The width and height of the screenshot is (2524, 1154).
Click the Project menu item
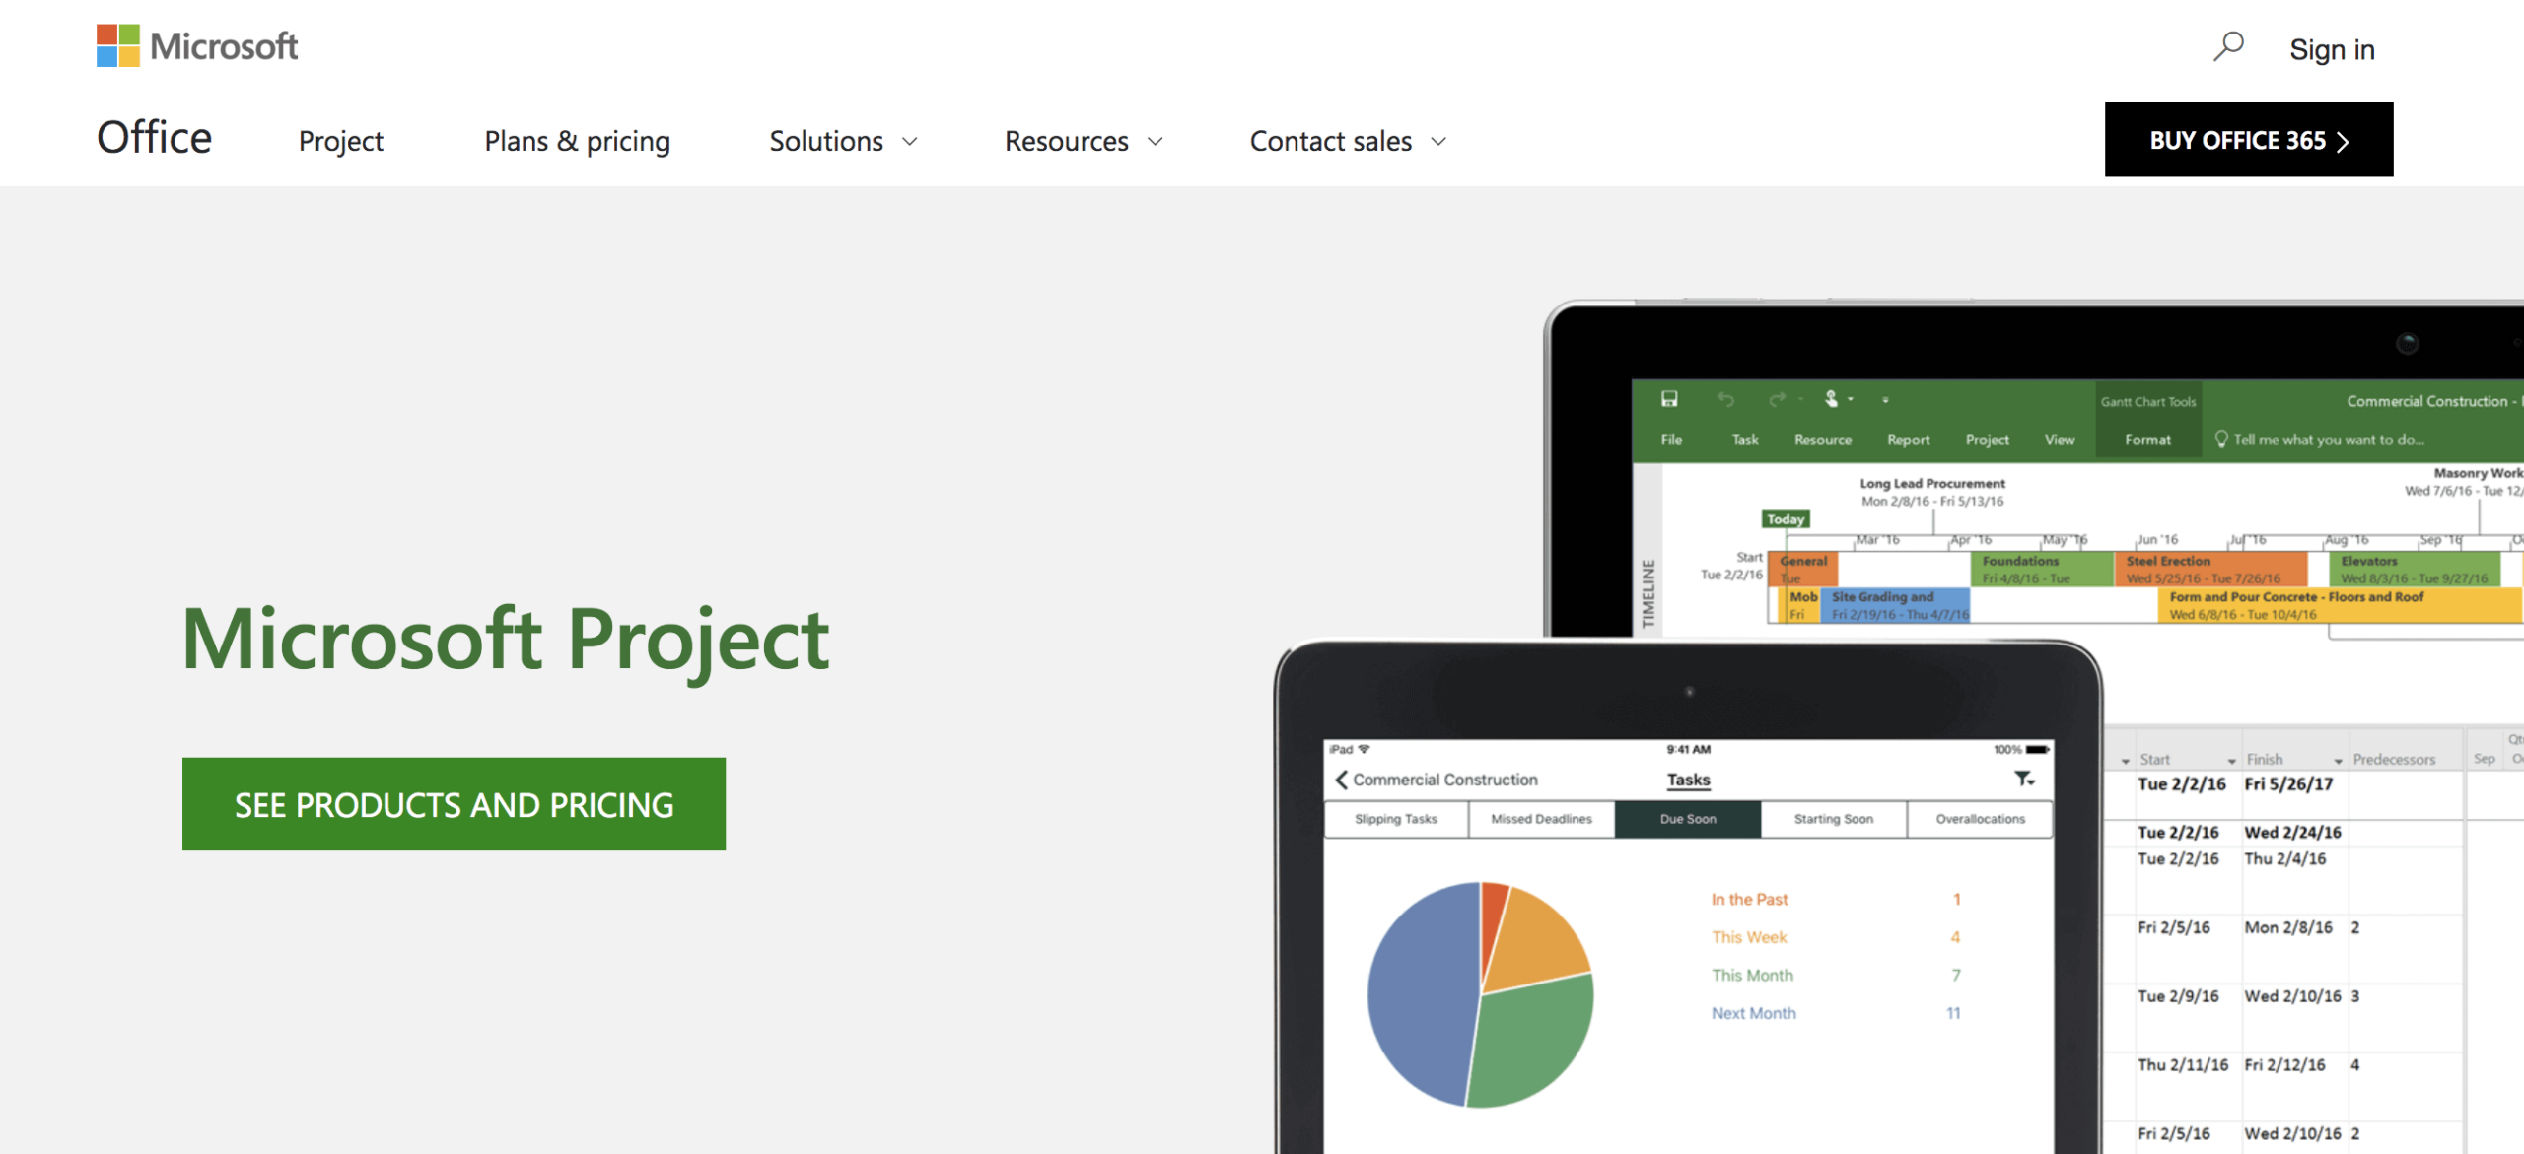pyautogui.click(x=339, y=140)
